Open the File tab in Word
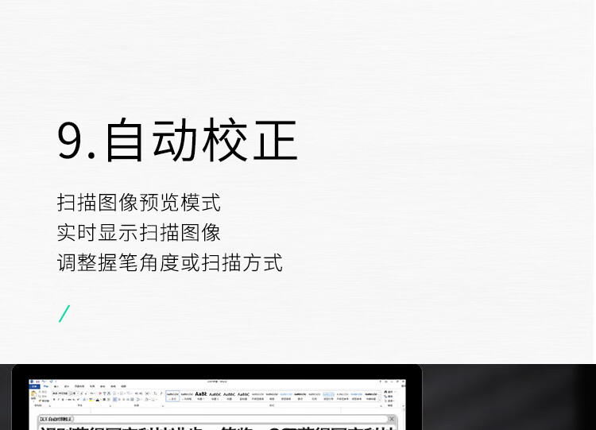Image resolution: width=596 pixels, height=430 pixels. point(33,387)
